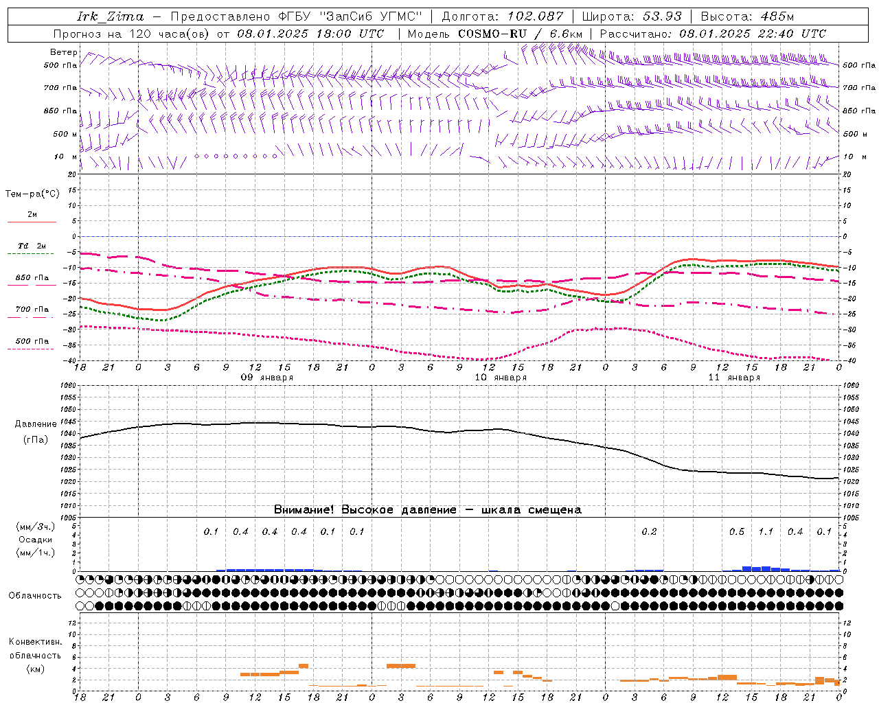Screen dimensions: 879x703
Task: Click the (мм/3ч.) precipitation unit label
Action: tap(35, 527)
